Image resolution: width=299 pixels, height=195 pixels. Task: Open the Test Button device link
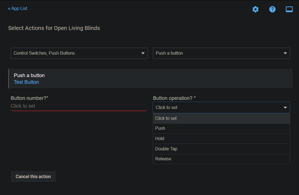(x=26, y=82)
